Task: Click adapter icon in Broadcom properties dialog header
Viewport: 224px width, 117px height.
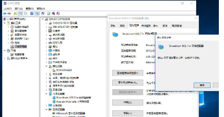Action: [x=115, y=35]
